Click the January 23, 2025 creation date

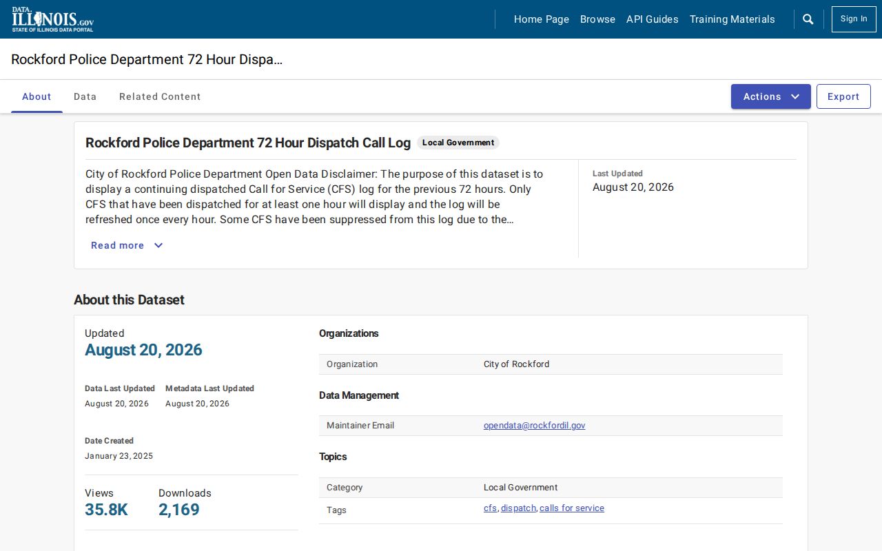(119, 456)
